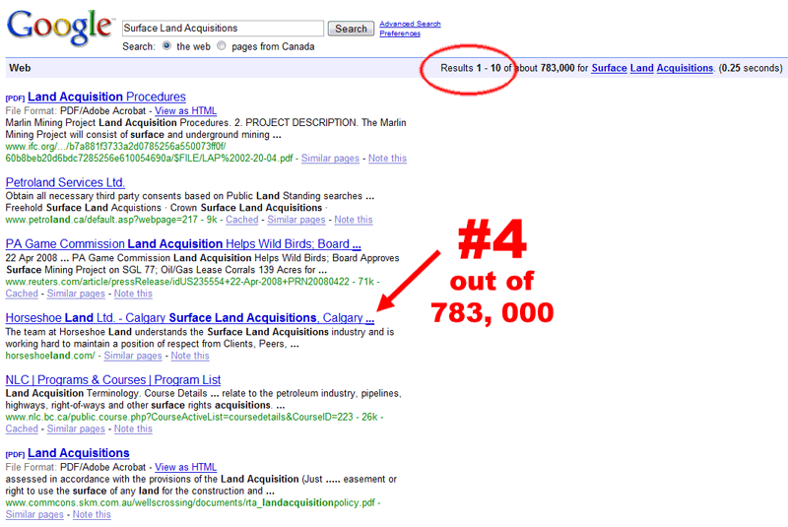Open Similar pages for horseshoeland.com result
This screenshot has width=788, height=527.
click(133, 356)
